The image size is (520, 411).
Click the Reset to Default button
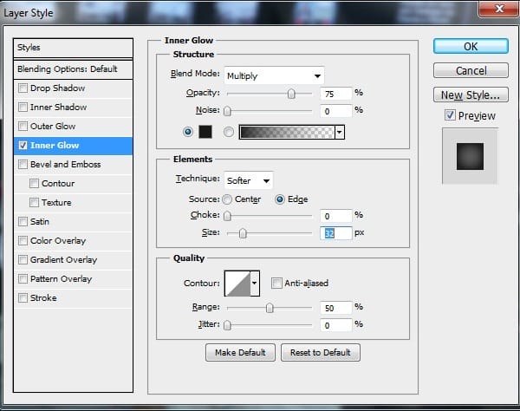[320, 352]
